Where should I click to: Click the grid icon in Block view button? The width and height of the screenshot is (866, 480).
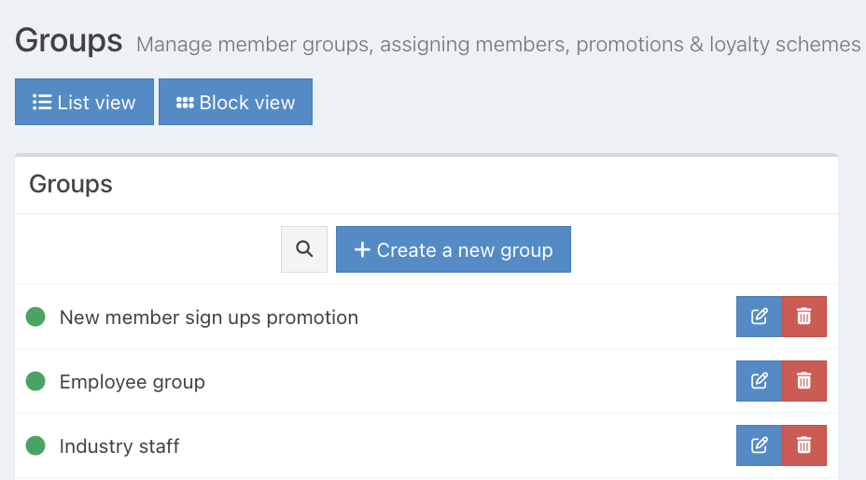click(185, 102)
